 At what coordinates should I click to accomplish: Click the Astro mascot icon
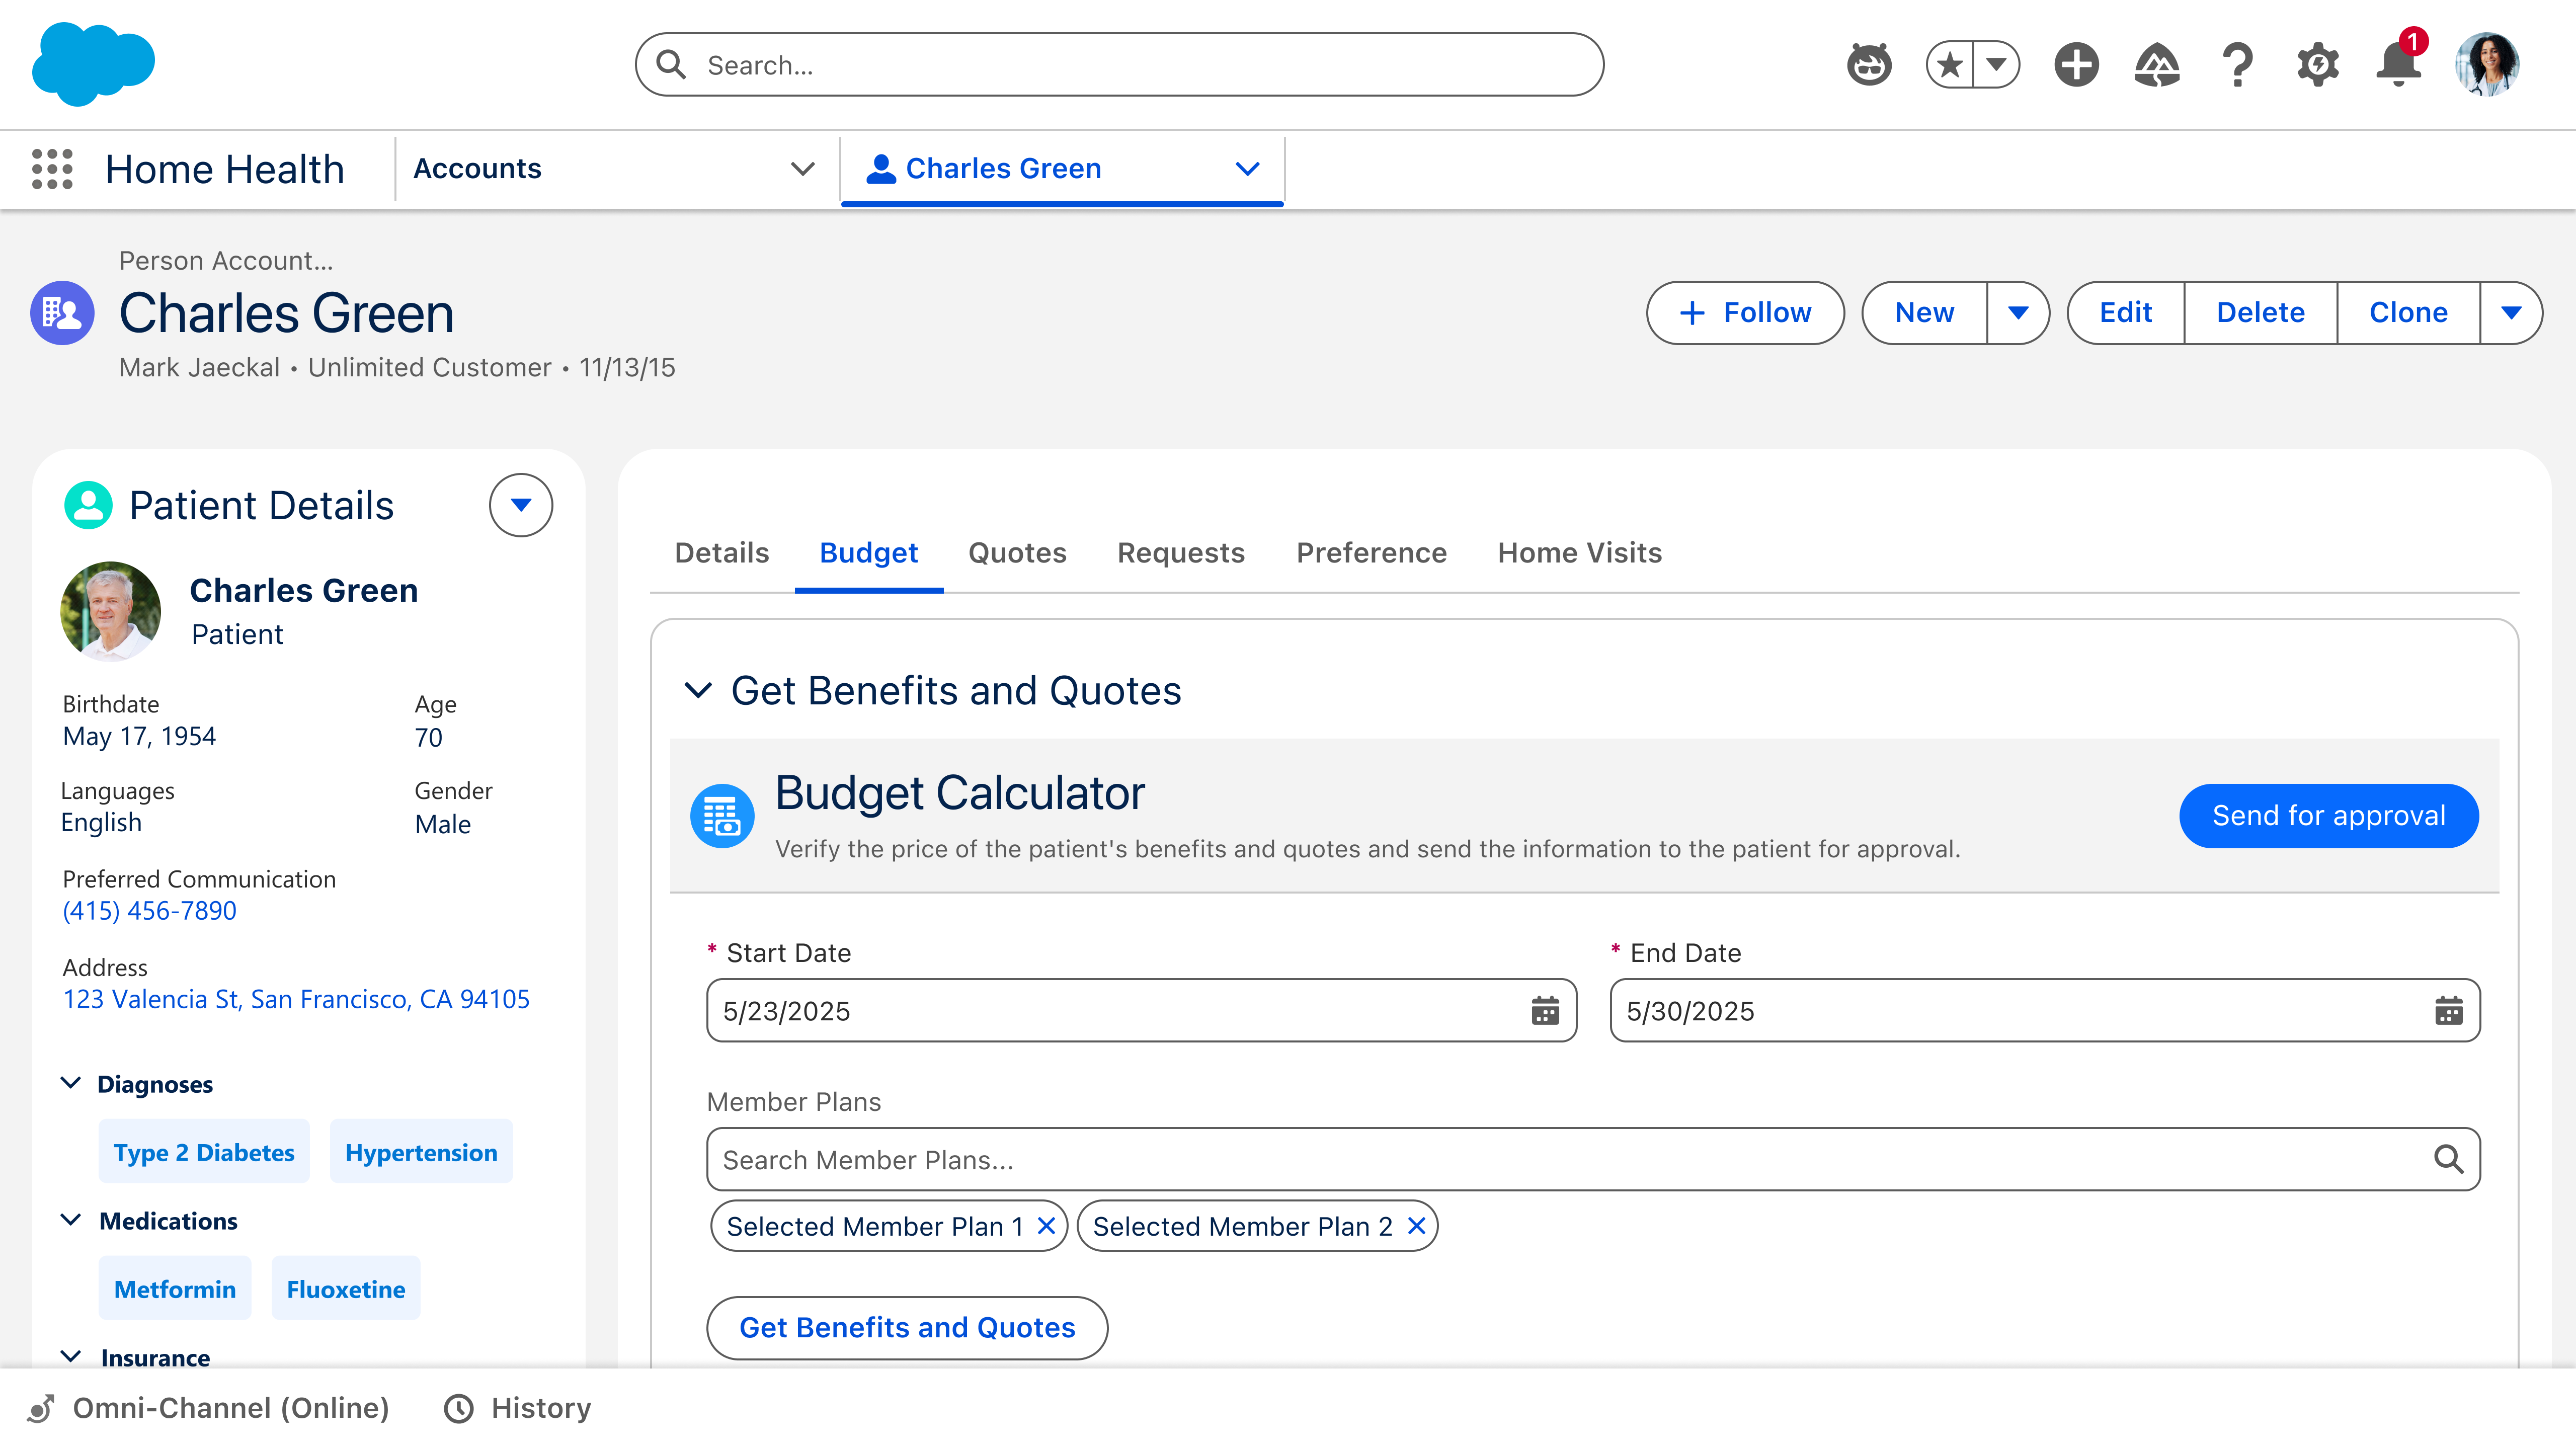tap(1869, 66)
